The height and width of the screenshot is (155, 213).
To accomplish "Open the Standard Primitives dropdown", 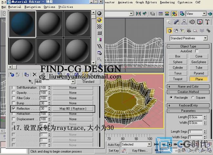I will pyautogui.click(x=205, y=38).
